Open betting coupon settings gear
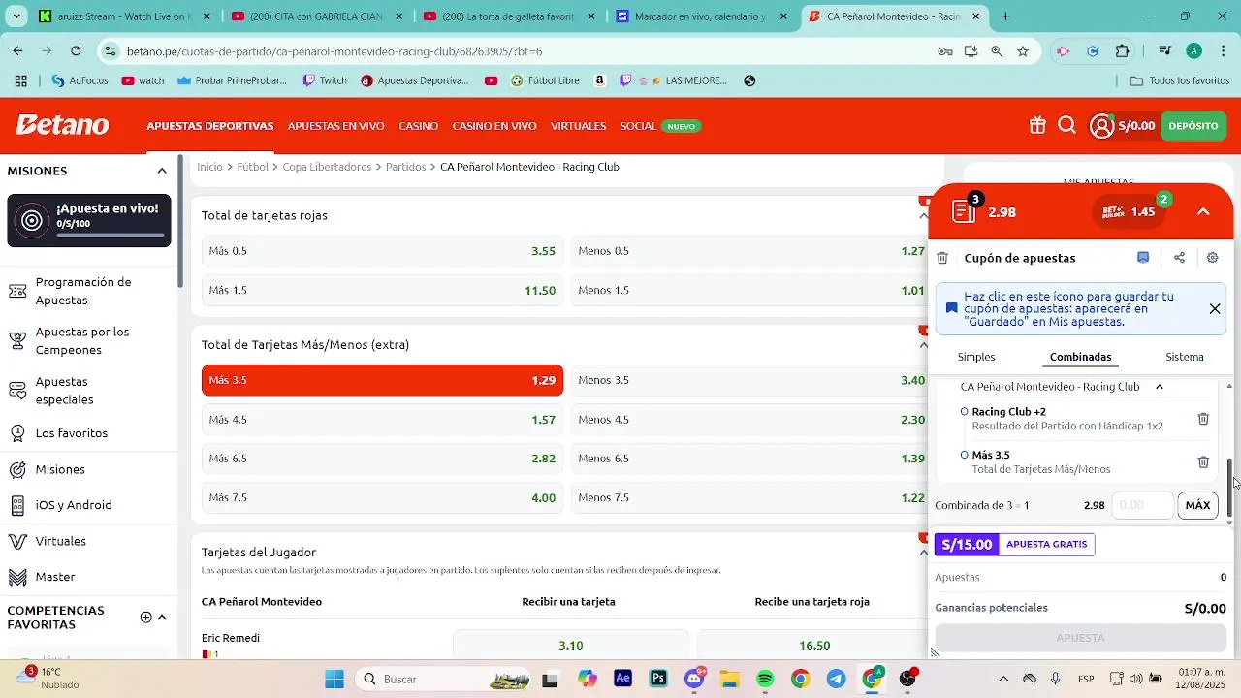This screenshot has height=698, width=1241. tap(1212, 258)
